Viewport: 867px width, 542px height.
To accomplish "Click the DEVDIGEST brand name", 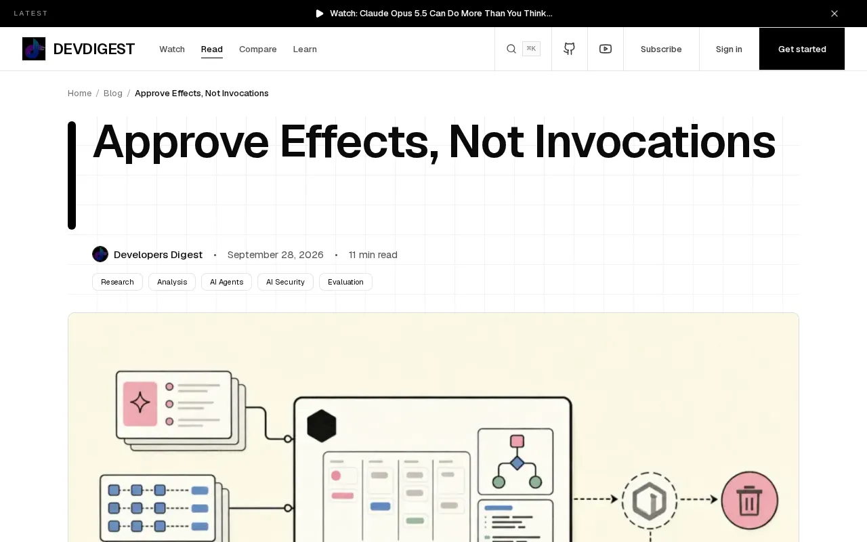I will [94, 49].
